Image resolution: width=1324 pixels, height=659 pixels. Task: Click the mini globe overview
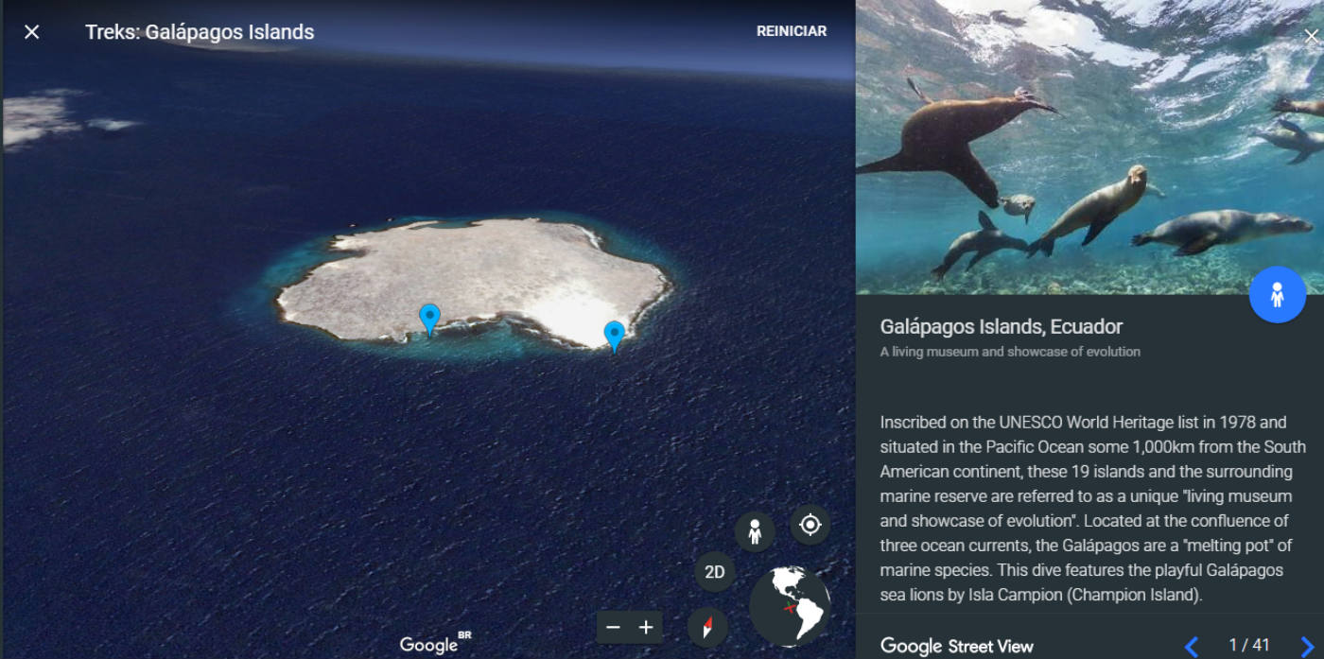coord(790,606)
